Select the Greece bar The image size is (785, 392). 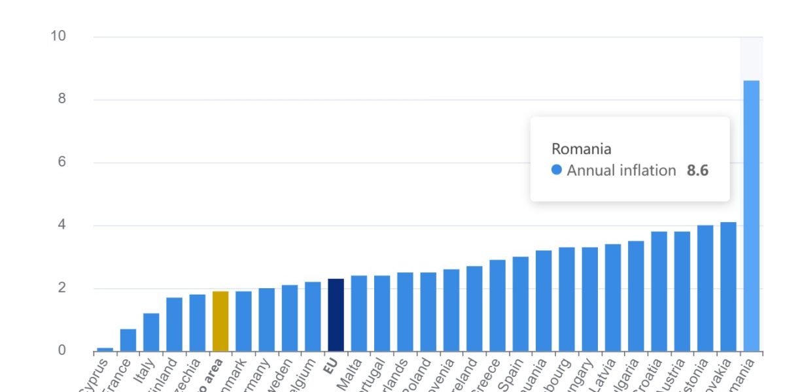(497, 306)
